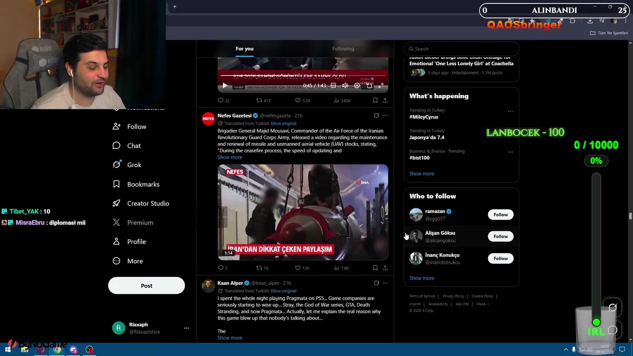The width and height of the screenshot is (633, 356).
Task: Open the Japonya'da 7.4 trend
Action: [x=427, y=137]
